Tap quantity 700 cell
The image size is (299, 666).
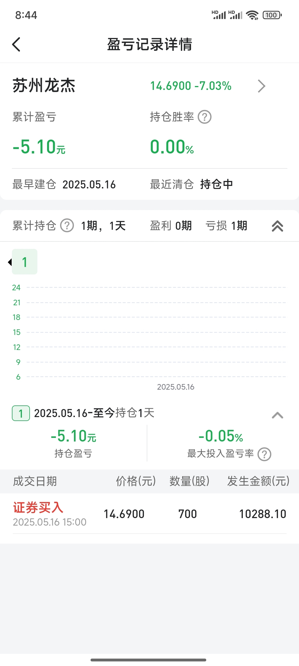tap(188, 514)
